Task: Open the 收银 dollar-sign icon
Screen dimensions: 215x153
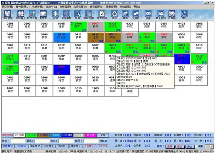Action: coord(56,15)
